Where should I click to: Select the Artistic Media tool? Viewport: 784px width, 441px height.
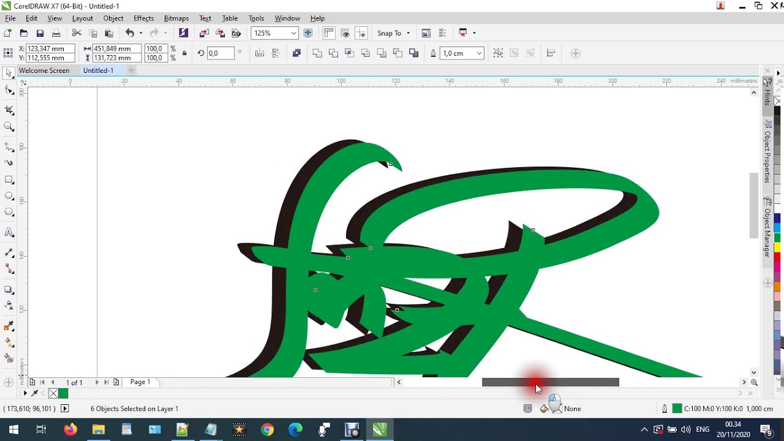9,163
